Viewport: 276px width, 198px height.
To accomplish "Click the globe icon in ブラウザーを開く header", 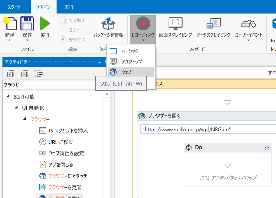I will coord(142,116).
